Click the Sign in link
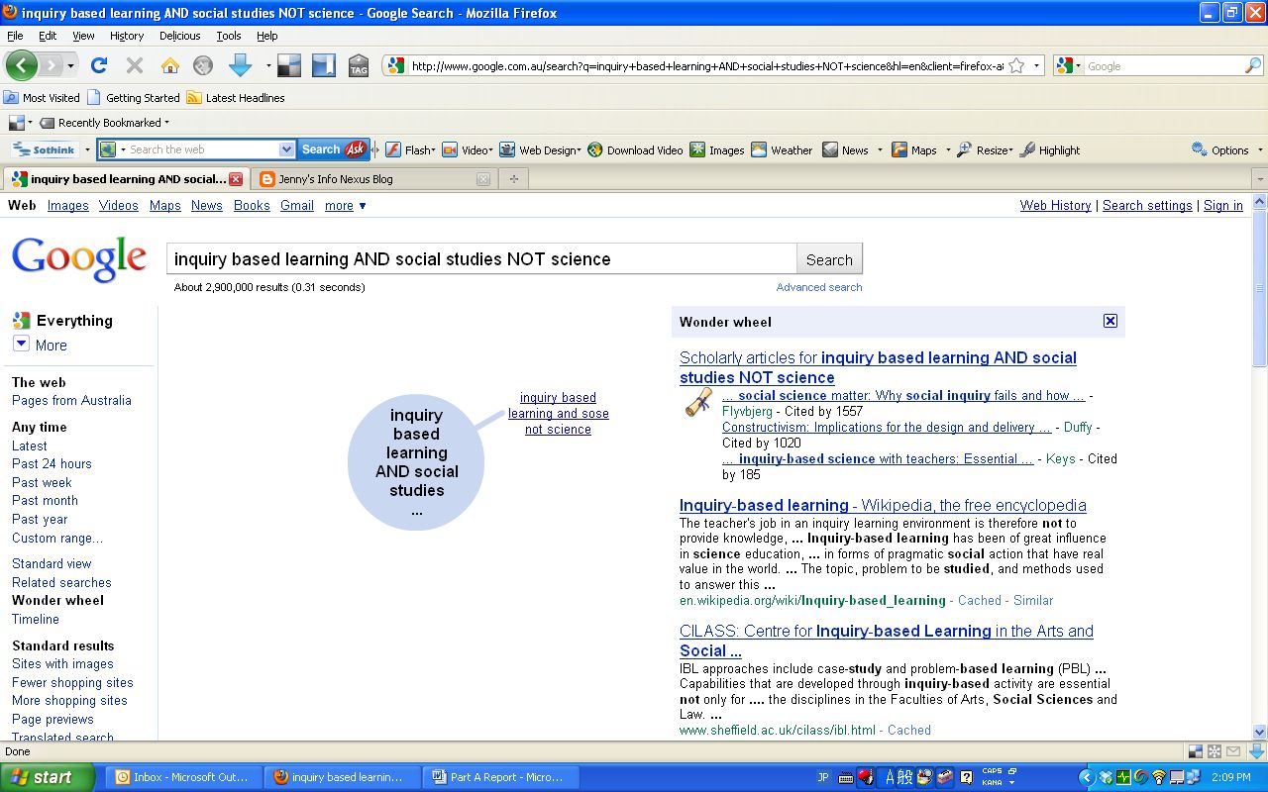This screenshot has width=1268, height=792. pyautogui.click(x=1223, y=205)
